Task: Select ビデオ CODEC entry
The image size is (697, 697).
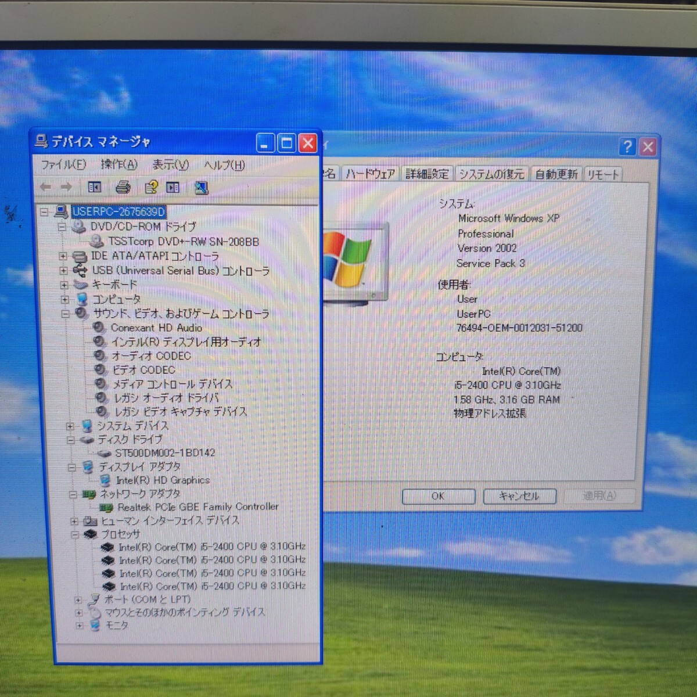Action: point(143,369)
